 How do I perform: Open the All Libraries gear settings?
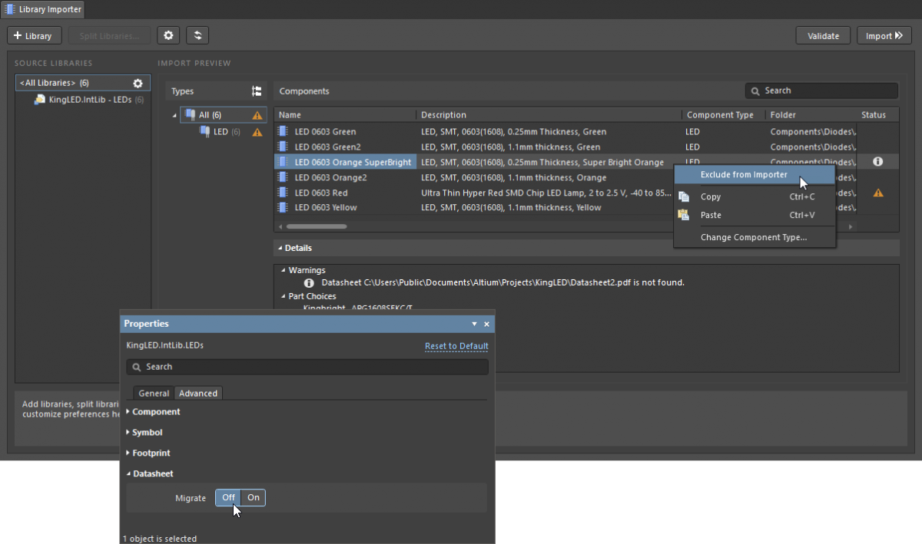point(138,83)
